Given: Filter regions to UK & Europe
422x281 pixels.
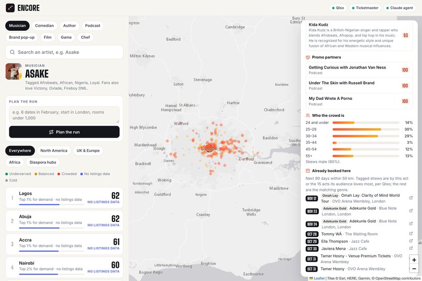Looking at the screenshot, I should coord(88,151).
